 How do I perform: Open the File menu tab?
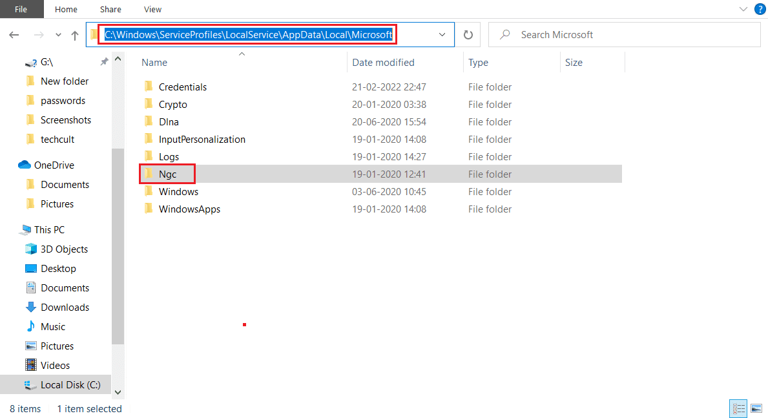click(x=21, y=9)
